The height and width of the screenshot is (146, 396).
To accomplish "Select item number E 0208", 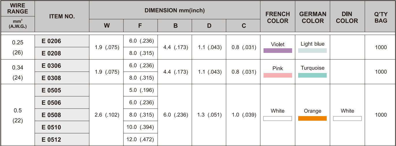I will (51, 53).
